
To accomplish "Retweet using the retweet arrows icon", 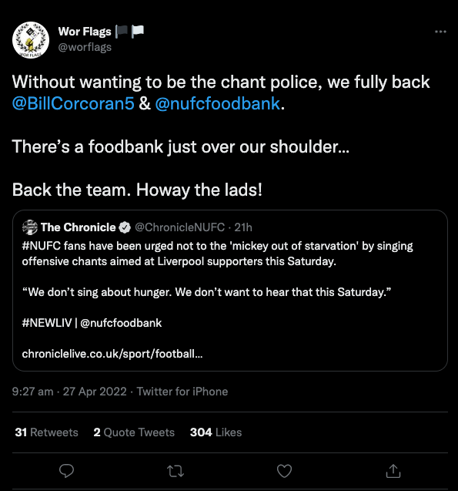I will pyautogui.click(x=176, y=471).
